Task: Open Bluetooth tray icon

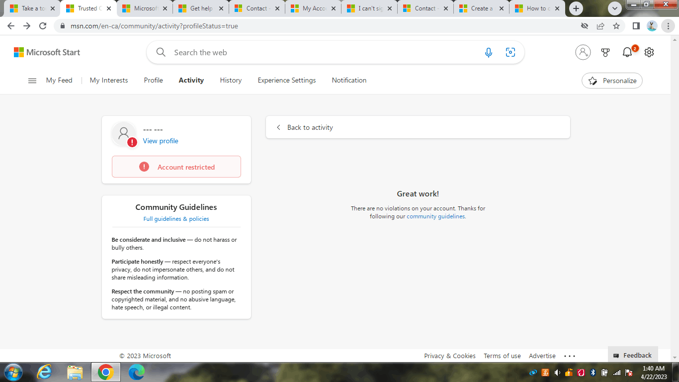Action: coord(593,373)
